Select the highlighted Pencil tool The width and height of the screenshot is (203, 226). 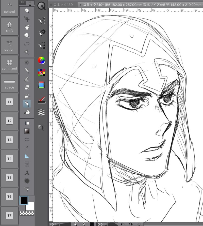[27, 104]
